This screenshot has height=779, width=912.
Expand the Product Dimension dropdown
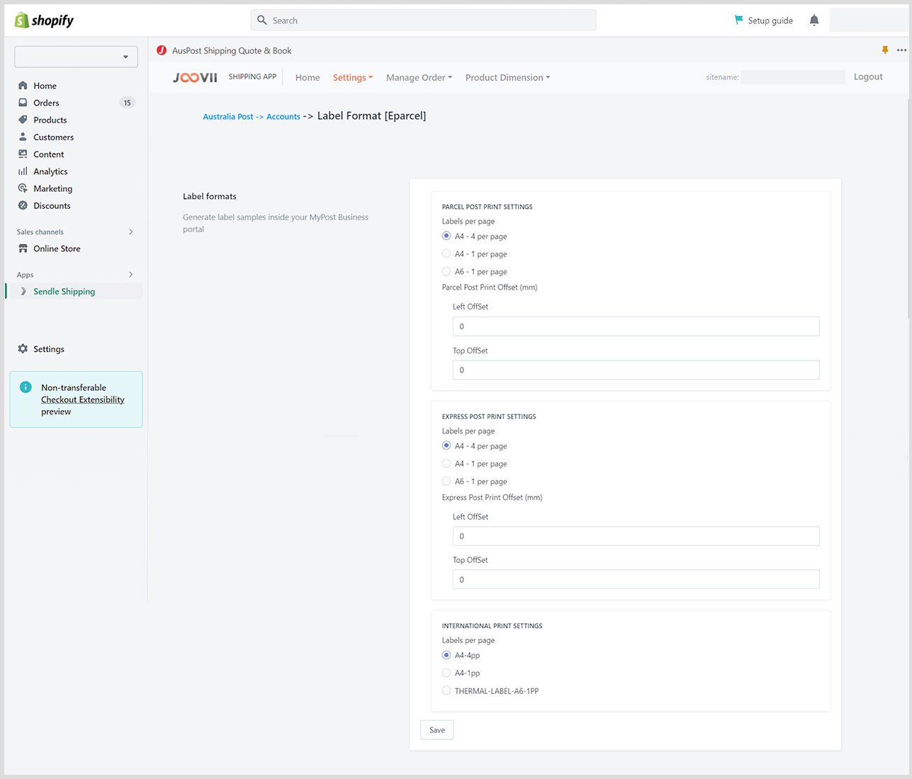507,78
